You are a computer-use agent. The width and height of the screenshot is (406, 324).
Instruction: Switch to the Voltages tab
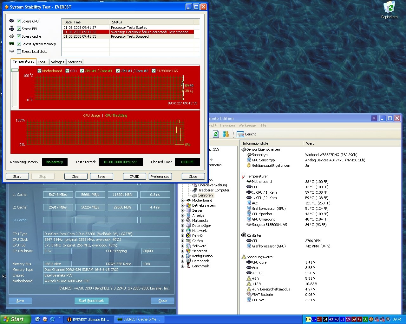pyautogui.click(x=58, y=62)
